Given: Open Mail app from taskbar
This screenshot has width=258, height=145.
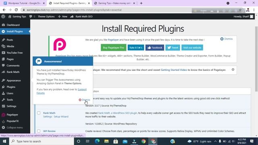Looking at the screenshot, I should point(125,141).
